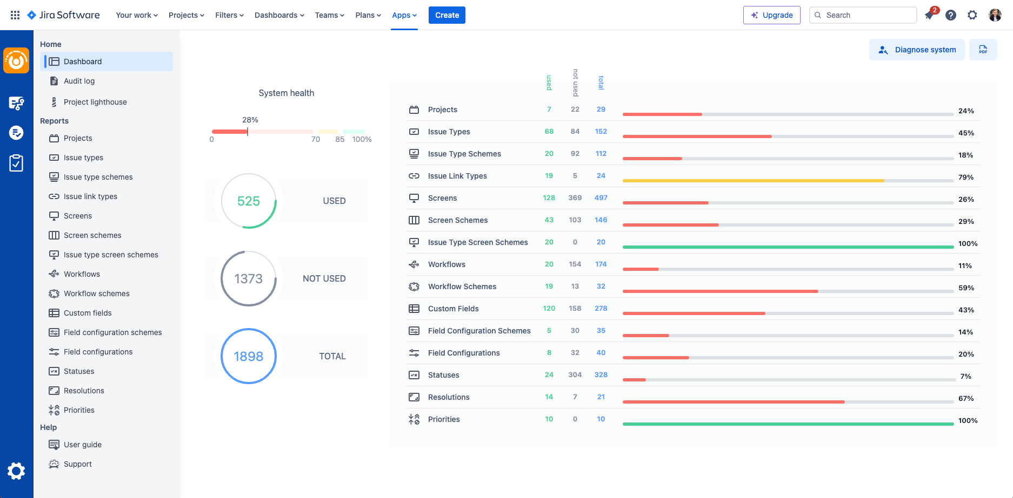Click the Upgrade button

point(772,15)
